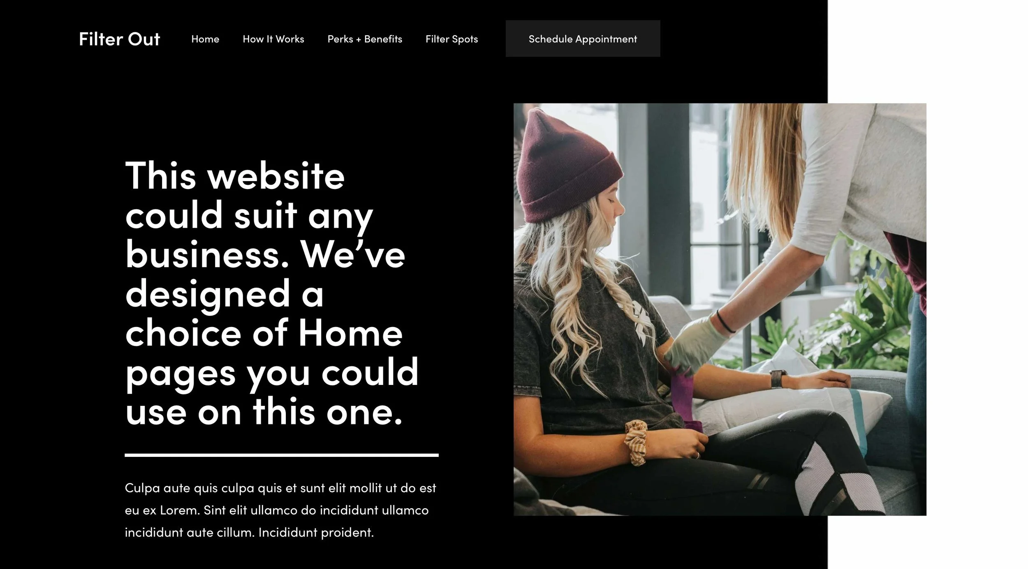Go to the How It Works page
This screenshot has height=569, width=1028.
coord(273,39)
